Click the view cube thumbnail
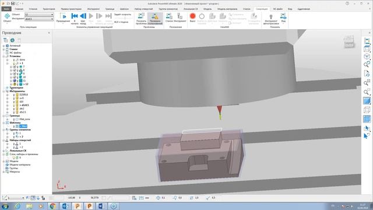 [x=349, y=41]
